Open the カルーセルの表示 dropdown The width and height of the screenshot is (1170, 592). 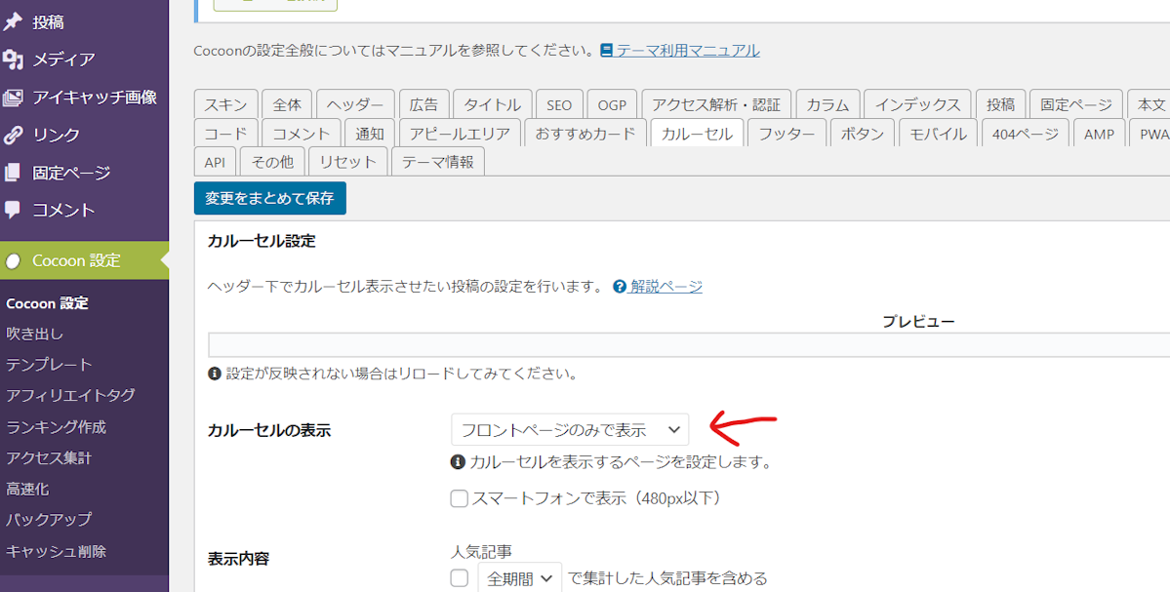tap(570, 429)
